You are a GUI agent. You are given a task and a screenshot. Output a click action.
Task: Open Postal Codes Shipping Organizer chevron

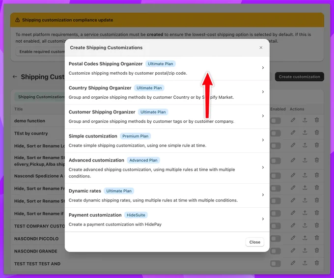263,68
